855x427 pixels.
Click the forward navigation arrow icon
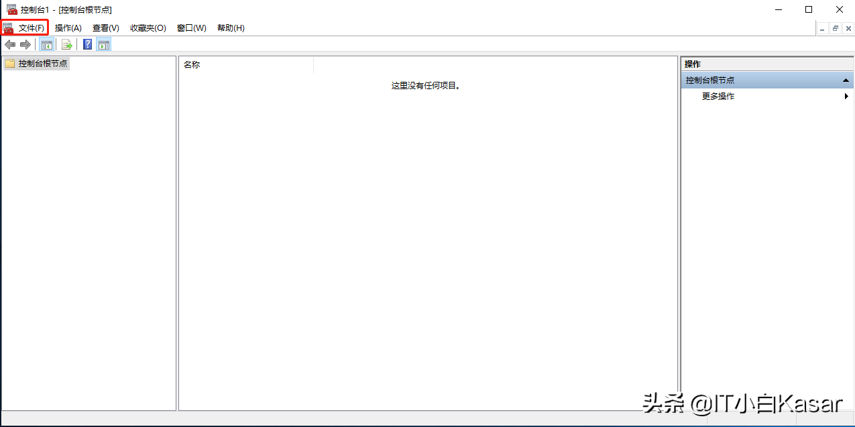coord(25,44)
